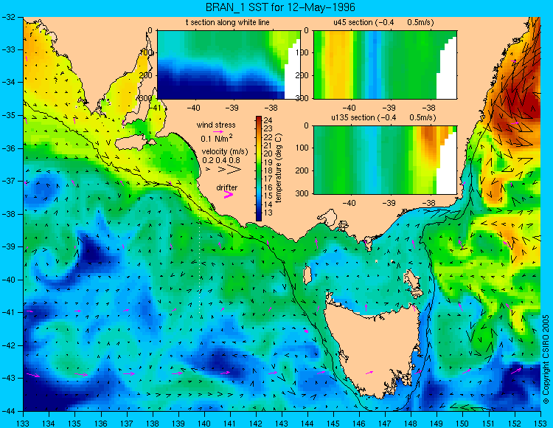Viewport: 553px width, 428px height.
Task: Click the "-42" label on the left latitude axis
Action: point(10,345)
